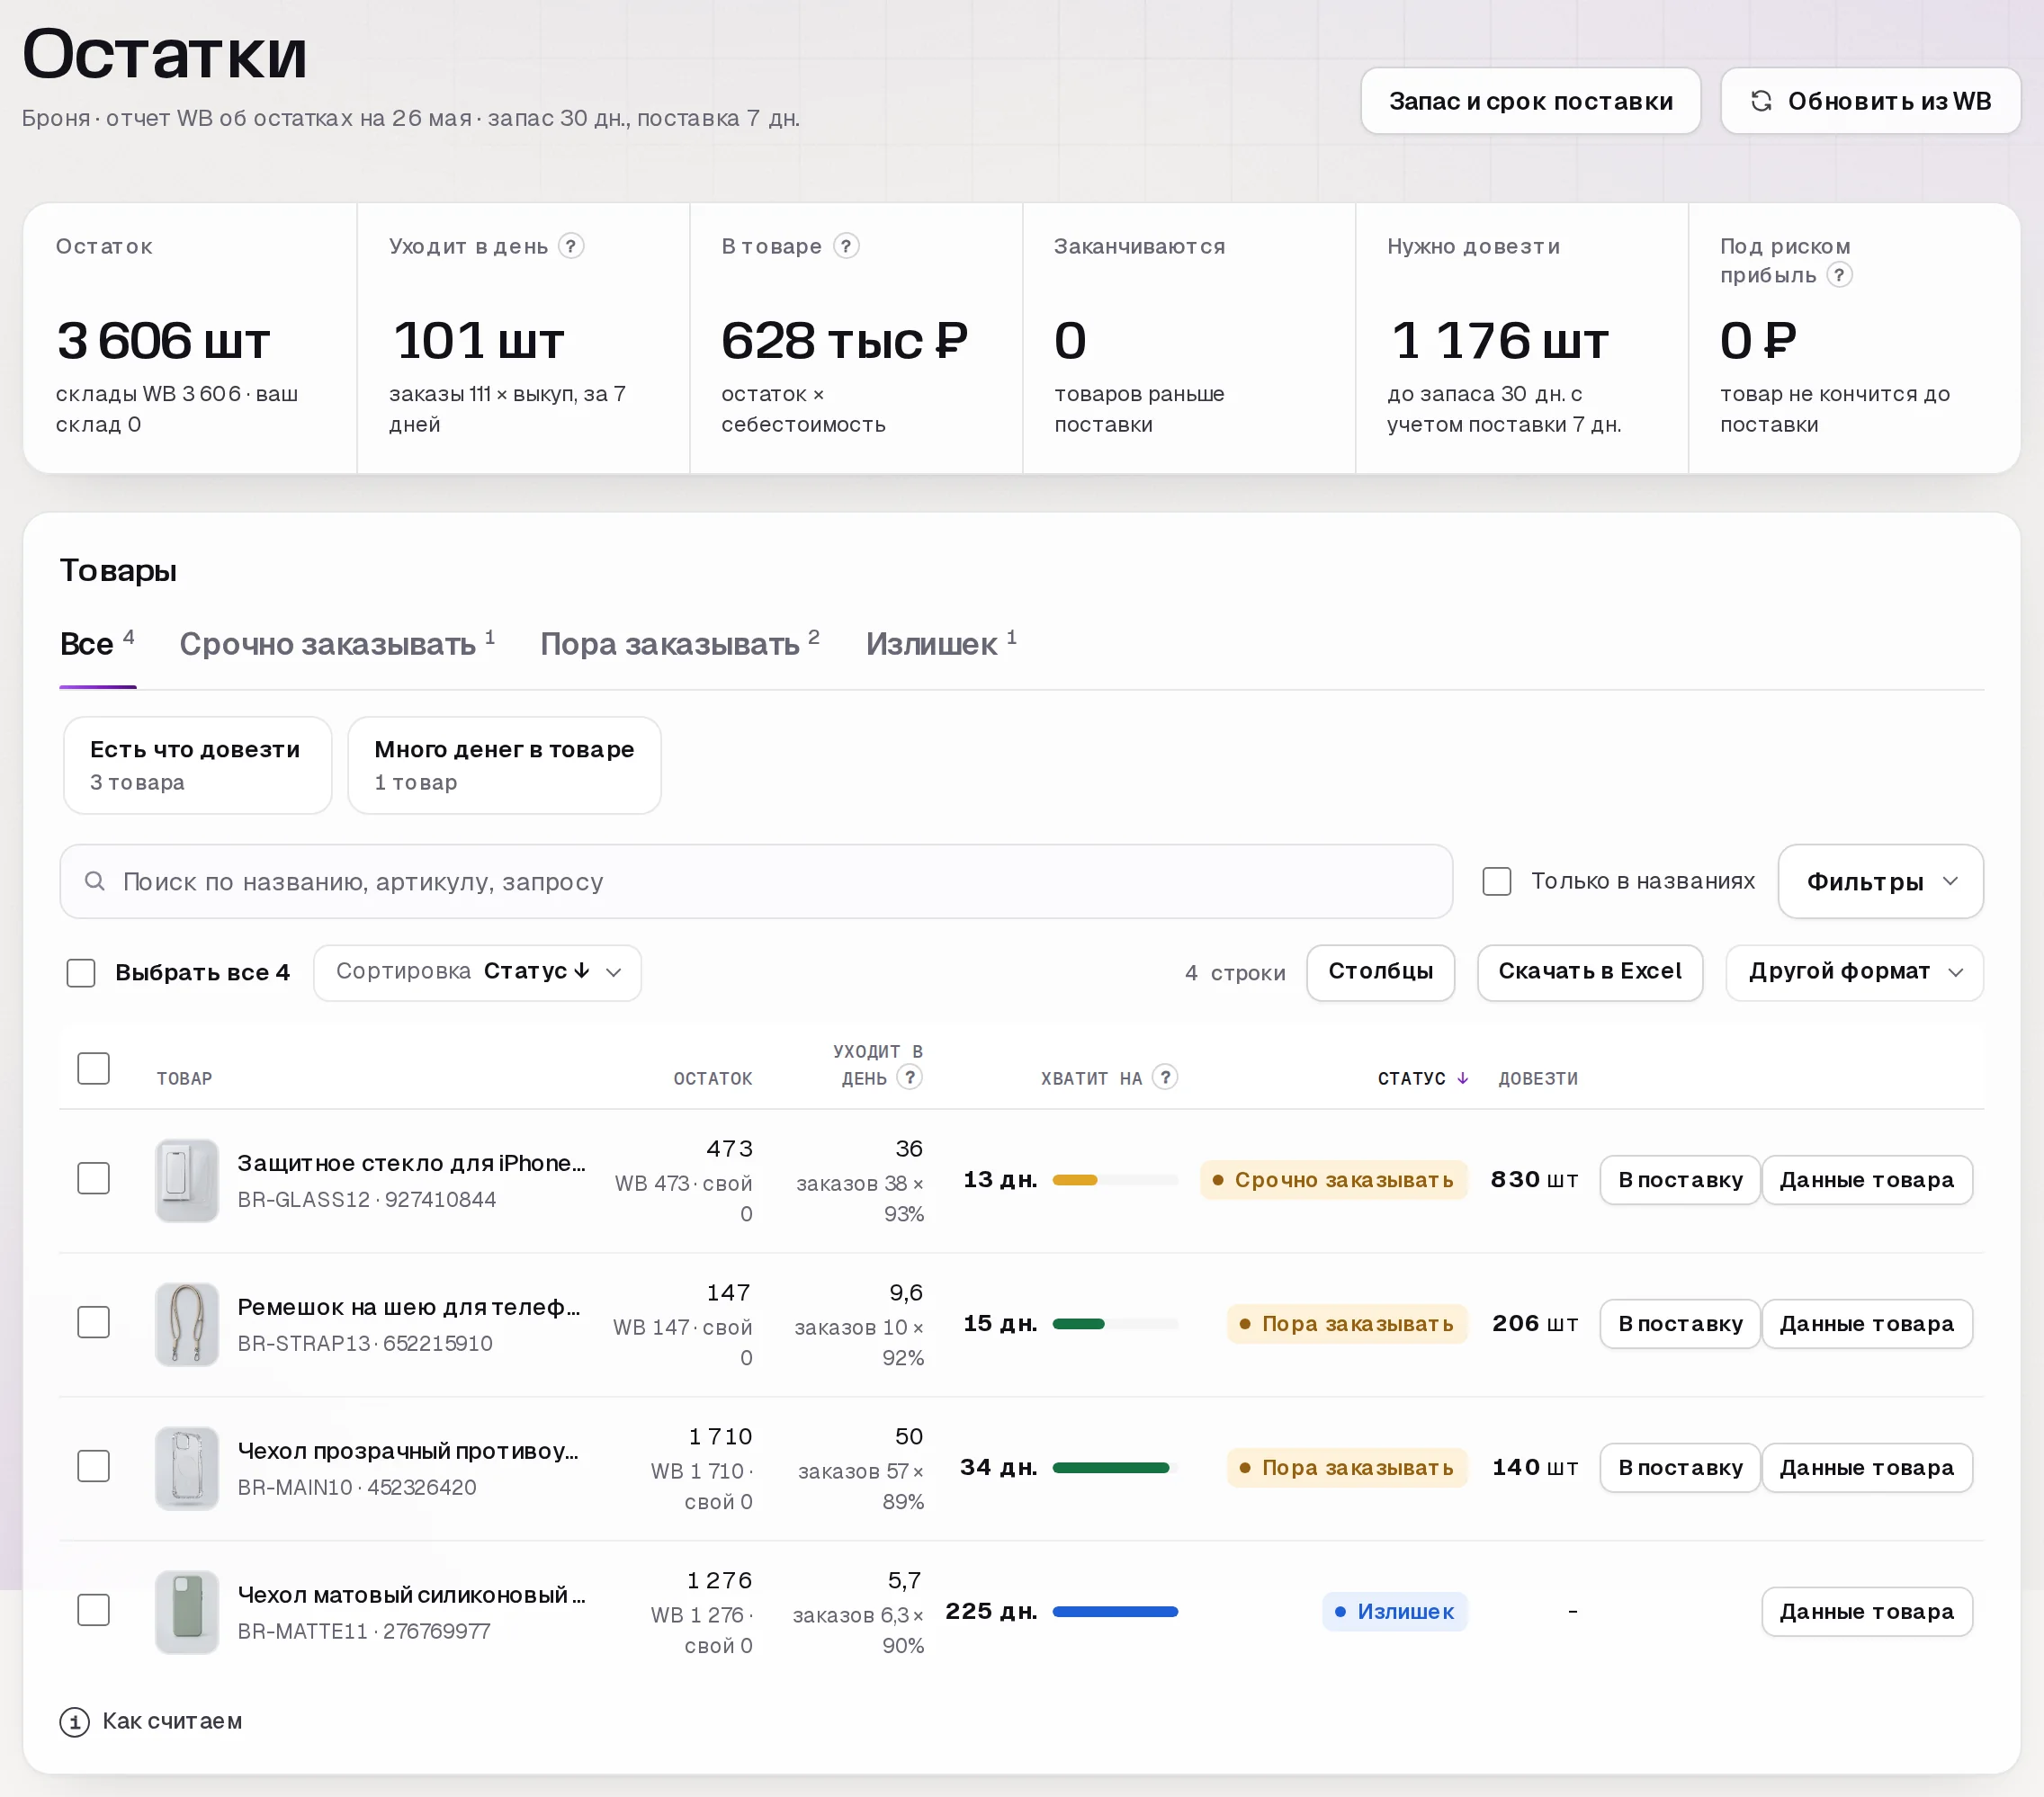Click the 13 дн. stock progress bar
This screenshot has width=2044, height=1797.
click(x=1115, y=1180)
